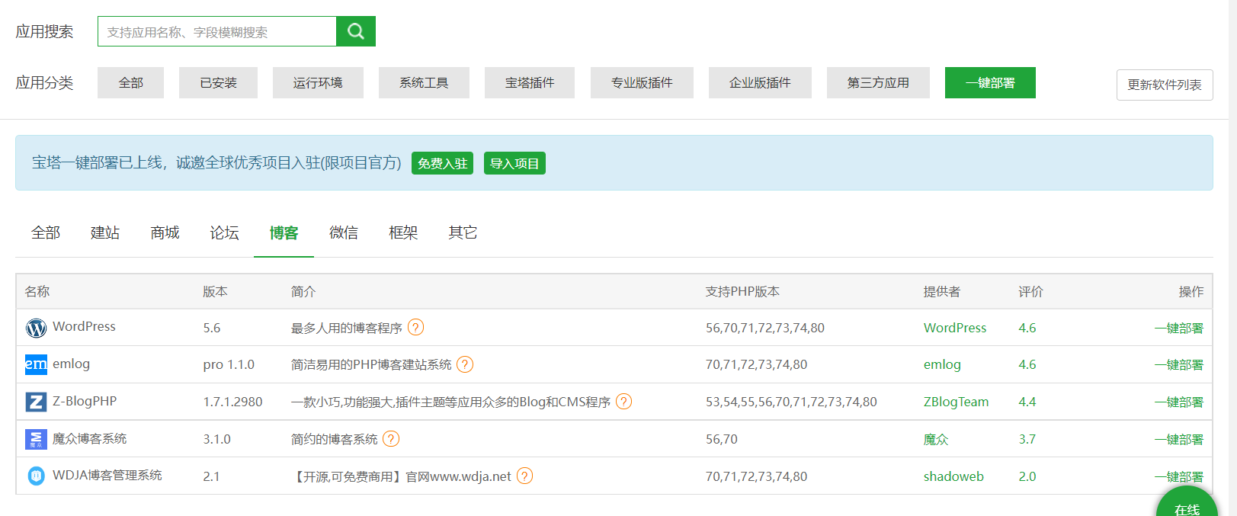Viewport: 1237px width, 516px height.
Task: Click 魔众博客系统 rating 3.7
Action: tap(1027, 439)
